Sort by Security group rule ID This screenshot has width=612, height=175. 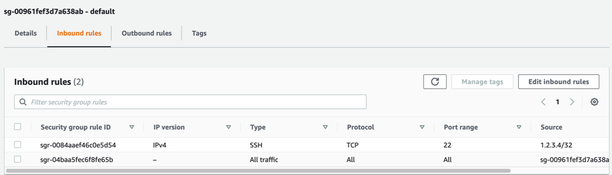(x=131, y=127)
